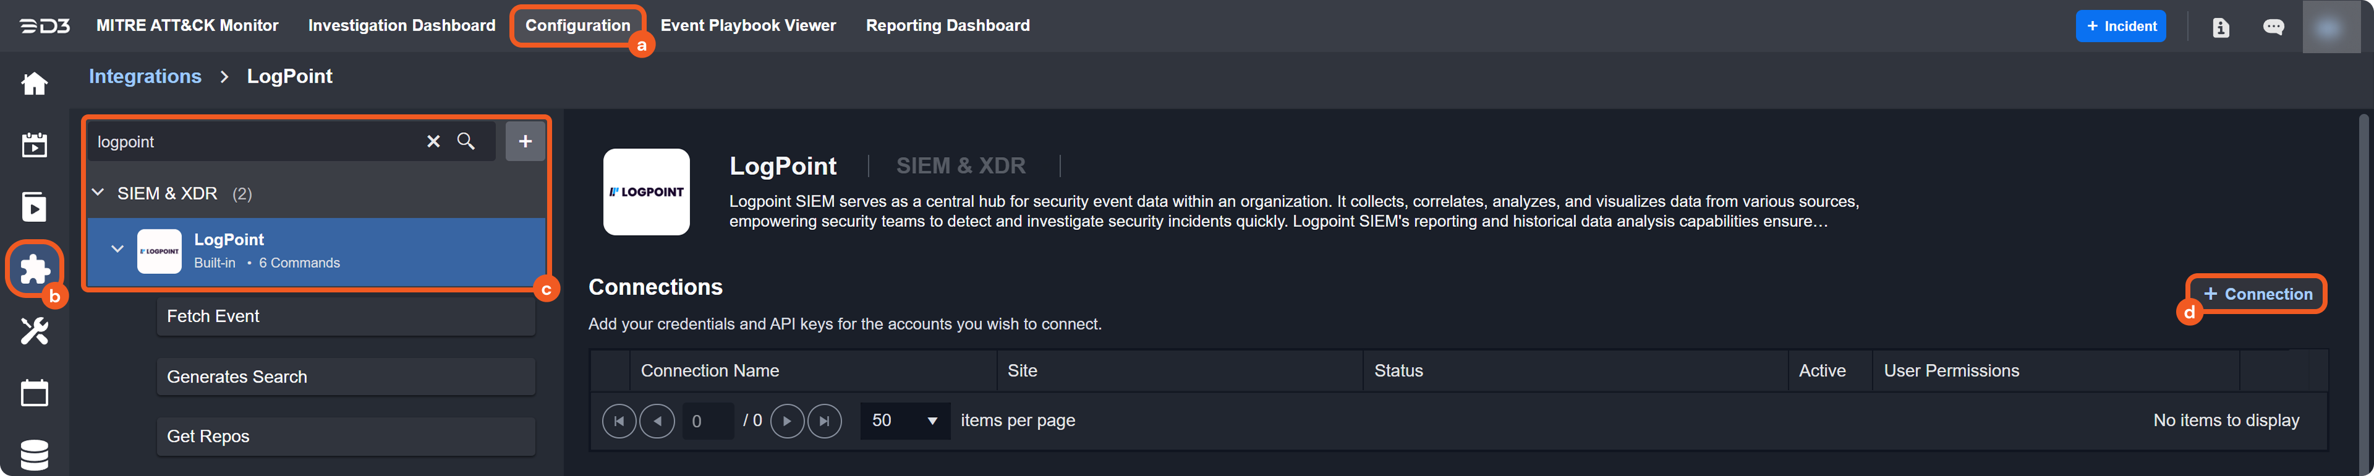
Task: Collapse the SIEM & XDR category
Action: point(98,192)
